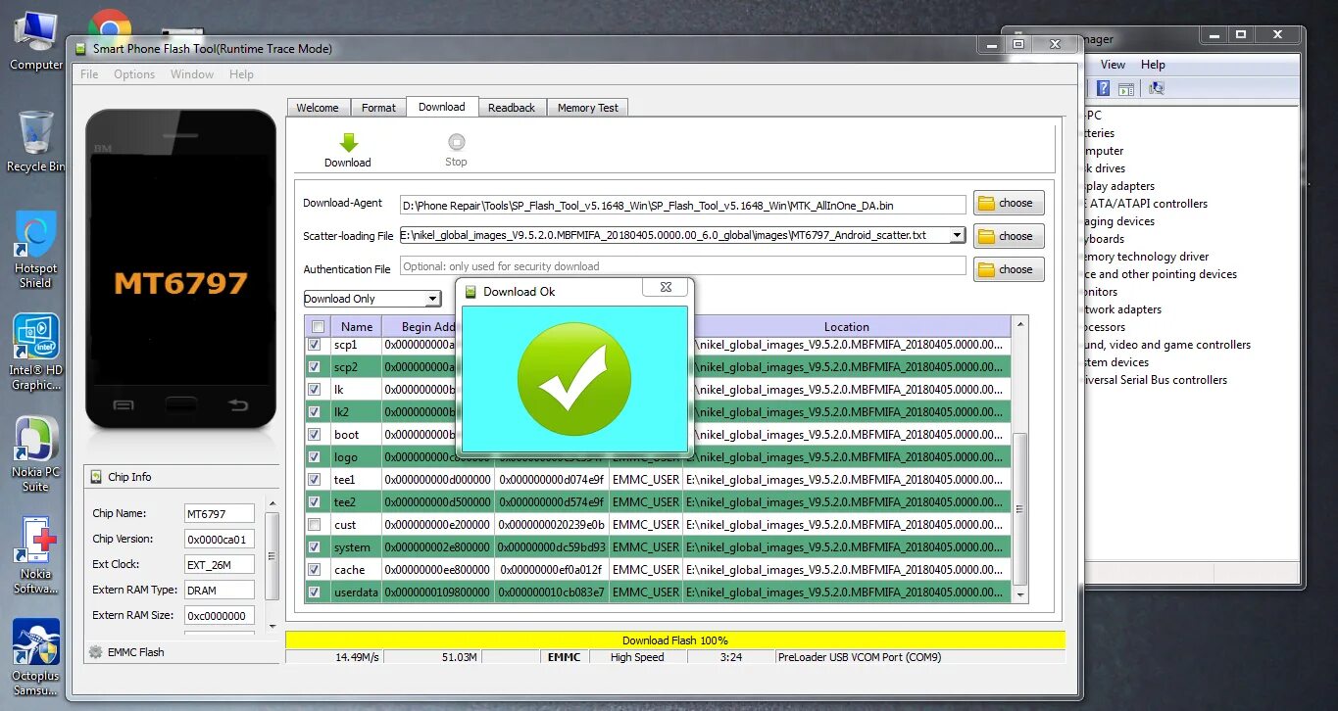Image resolution: width=1338 pixels, height=711 pixels.
Task: Open the Help menu in Flash Tool
Action: point(241,74)
